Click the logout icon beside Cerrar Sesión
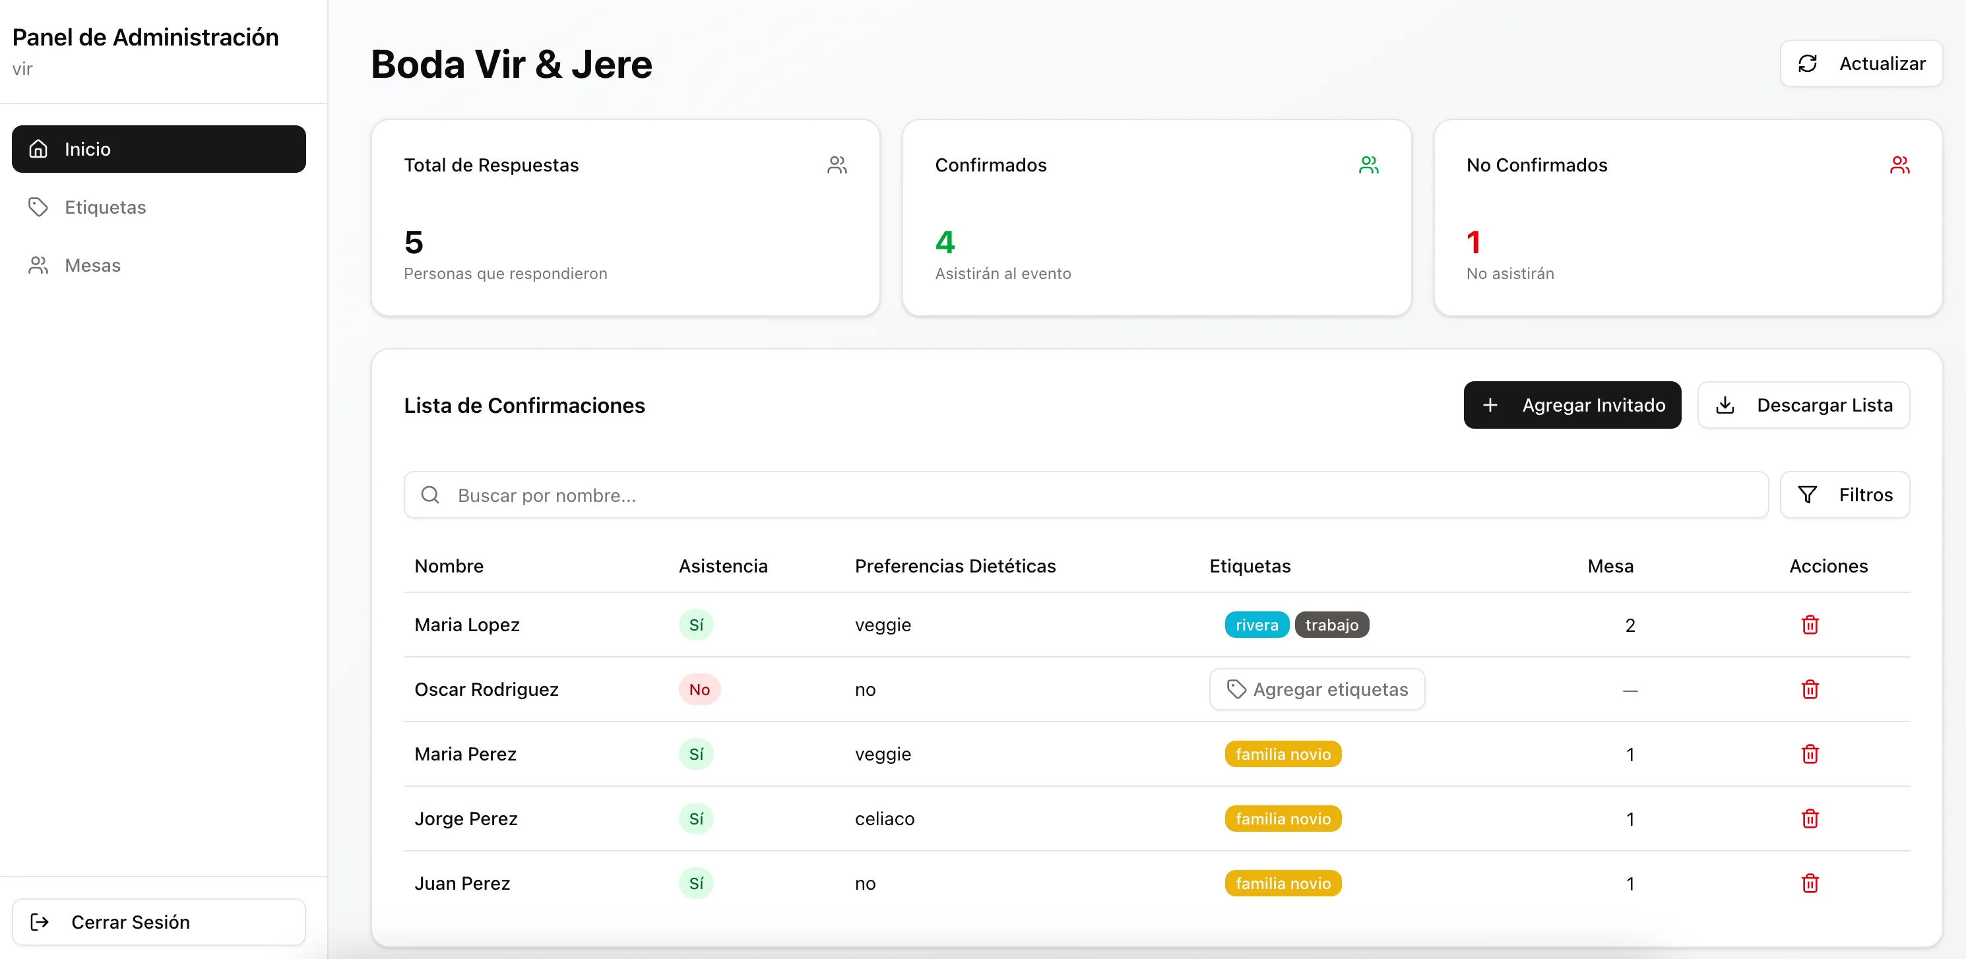Viewport: 1966px width, 959px height. pyautogui.click(x=40, y=921)
